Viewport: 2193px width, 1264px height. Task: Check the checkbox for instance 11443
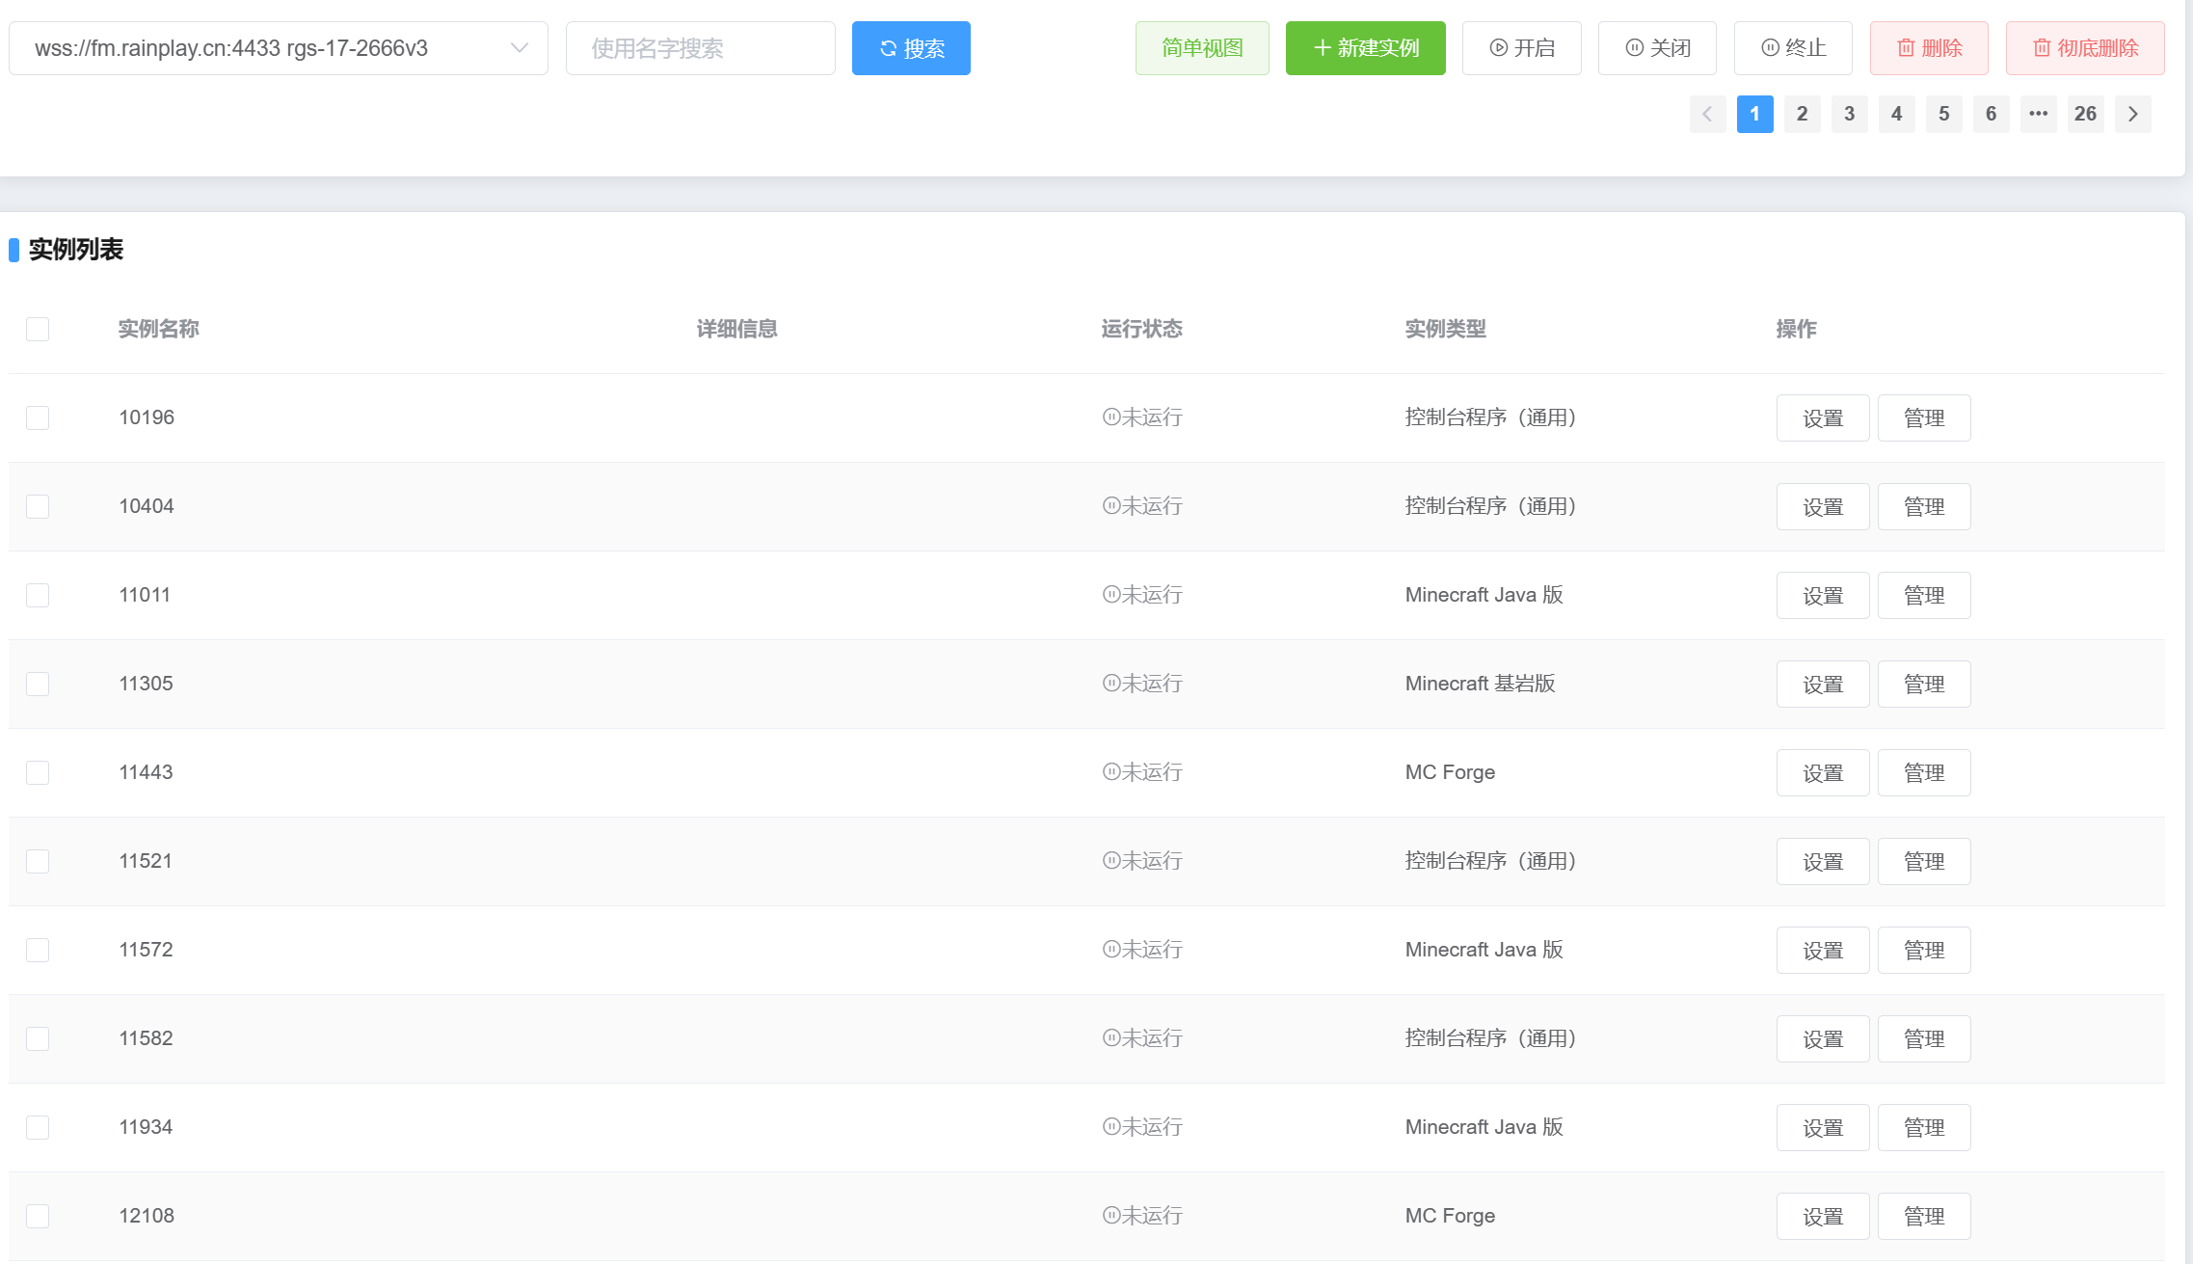(37, 772)
